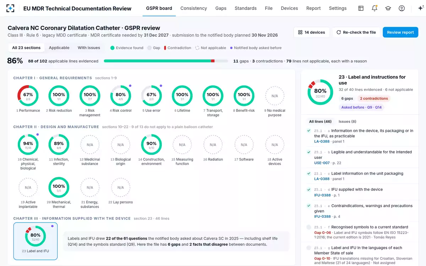Select section 11 Infection, sterility ring
The height and width of the screenshot is (266, 426).
click(59, 145)
